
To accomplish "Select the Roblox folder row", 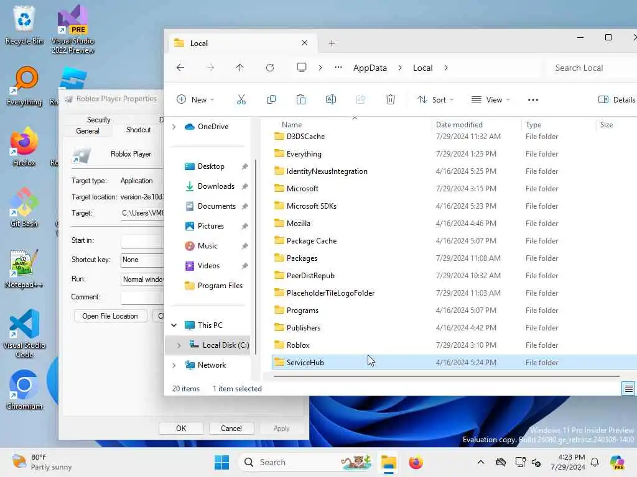I will click(x=454, y=345).
